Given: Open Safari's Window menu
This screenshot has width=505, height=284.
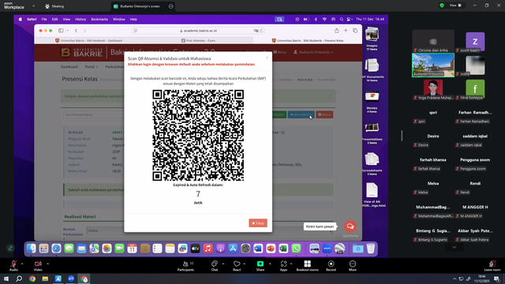Looking at the screenshot, I should coord(119,19).
